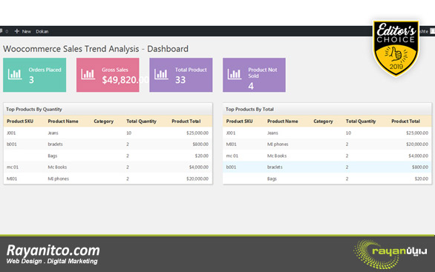Click Product Name column header in By Total table

(x=282, y=122)
